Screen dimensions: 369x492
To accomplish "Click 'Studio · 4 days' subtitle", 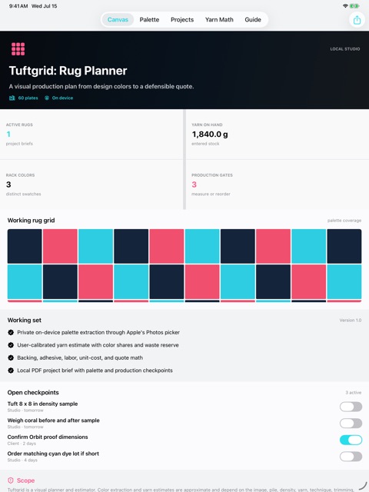I will click(22, 460).
